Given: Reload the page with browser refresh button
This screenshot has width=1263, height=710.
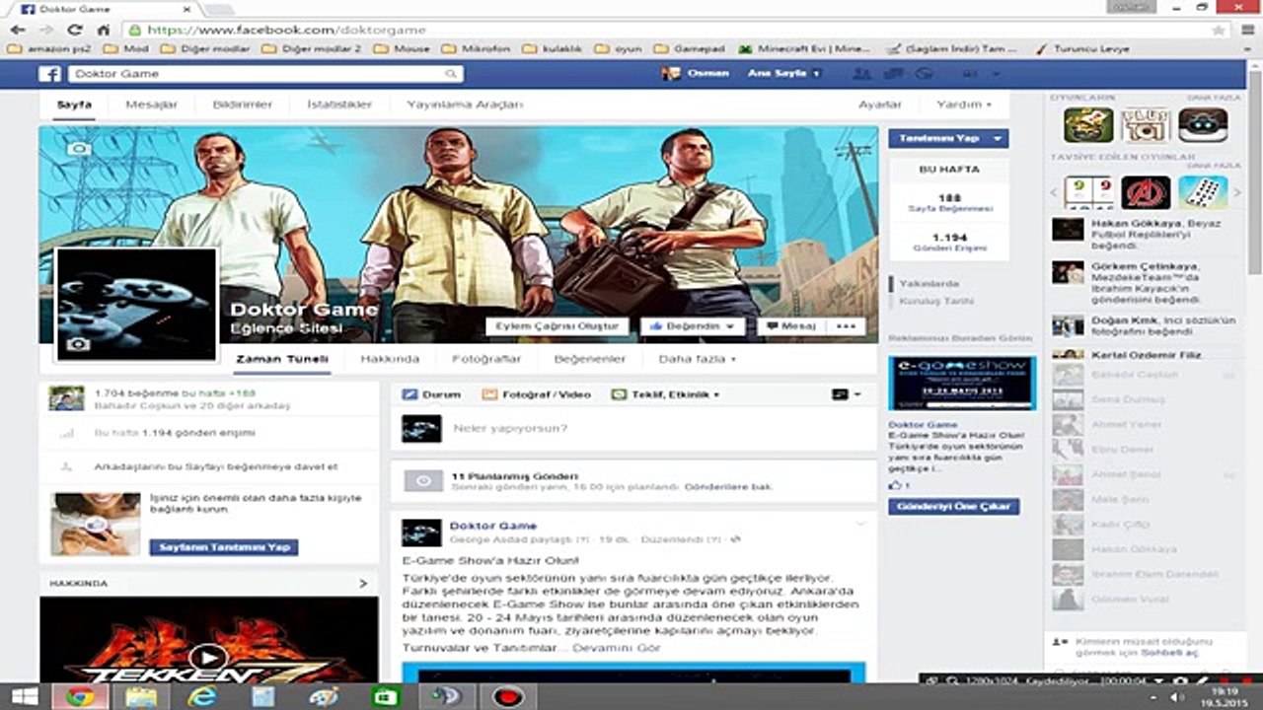Looking at the screenshot, I should tap(75, 30).
